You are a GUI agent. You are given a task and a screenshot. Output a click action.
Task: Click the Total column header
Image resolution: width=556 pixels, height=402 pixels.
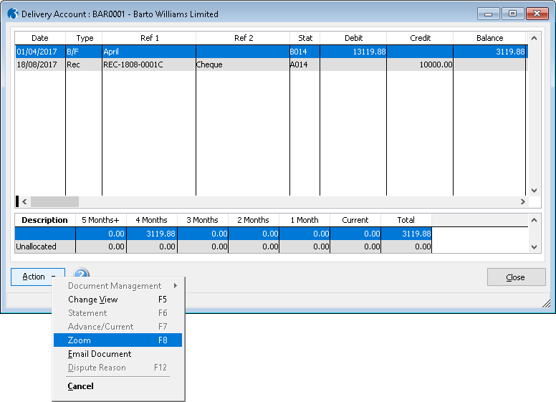[406, 220]
